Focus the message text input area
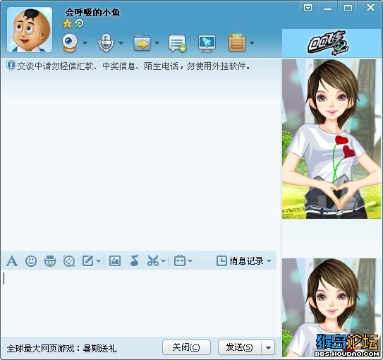Image resolution: width=383 pixels, height=360 pixels. point(138,303)
